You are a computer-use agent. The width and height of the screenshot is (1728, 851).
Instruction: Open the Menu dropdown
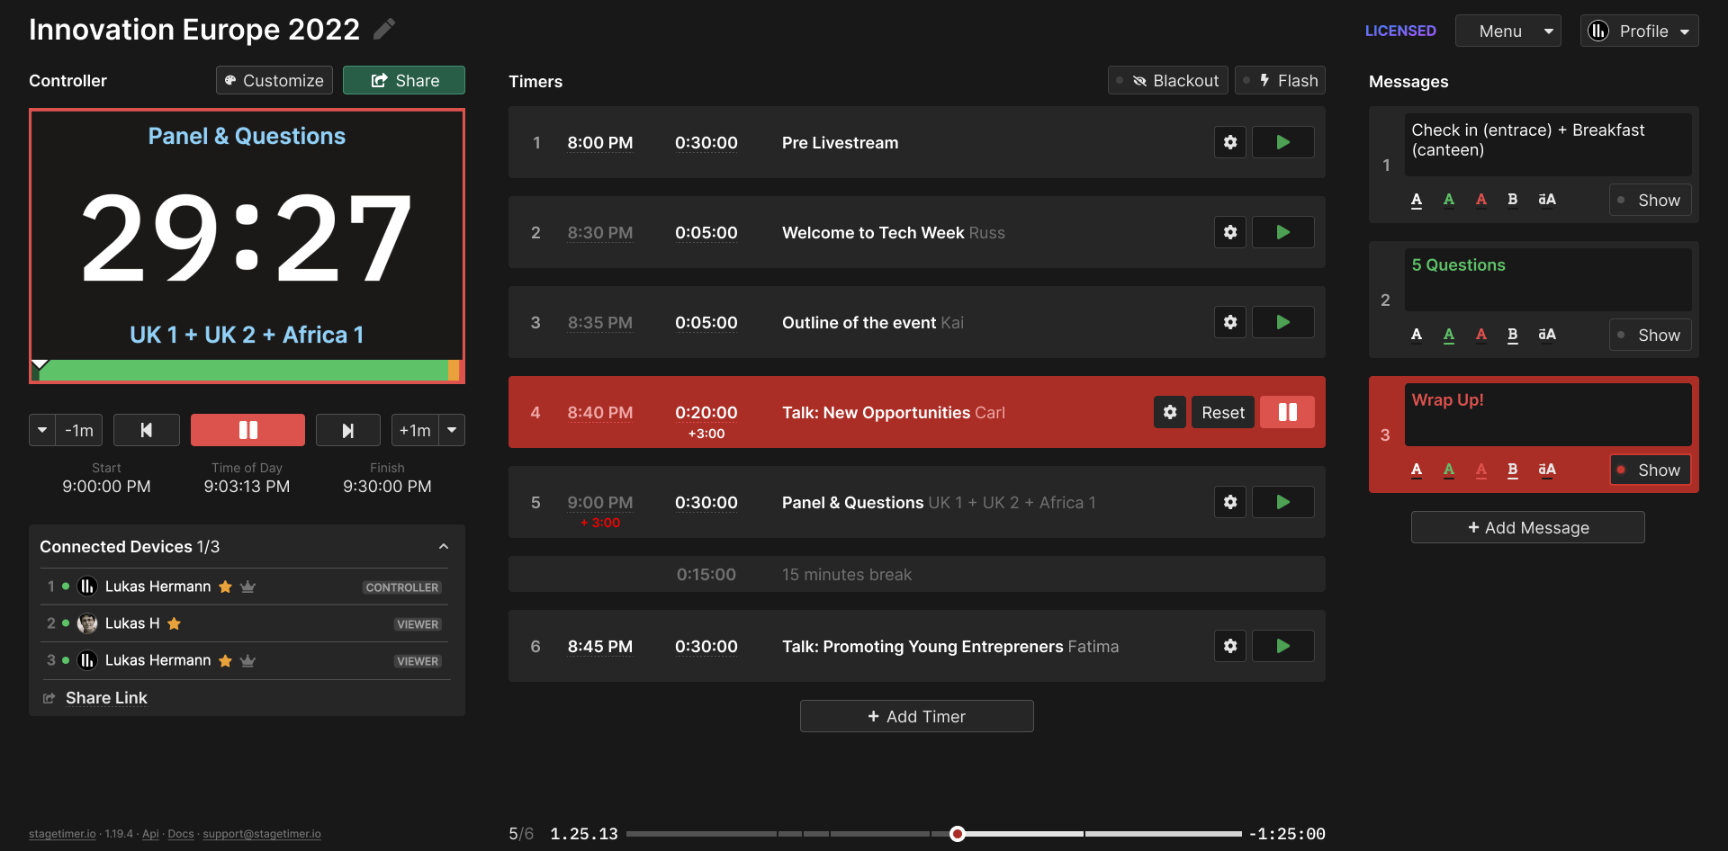(x=1507, y=30)
